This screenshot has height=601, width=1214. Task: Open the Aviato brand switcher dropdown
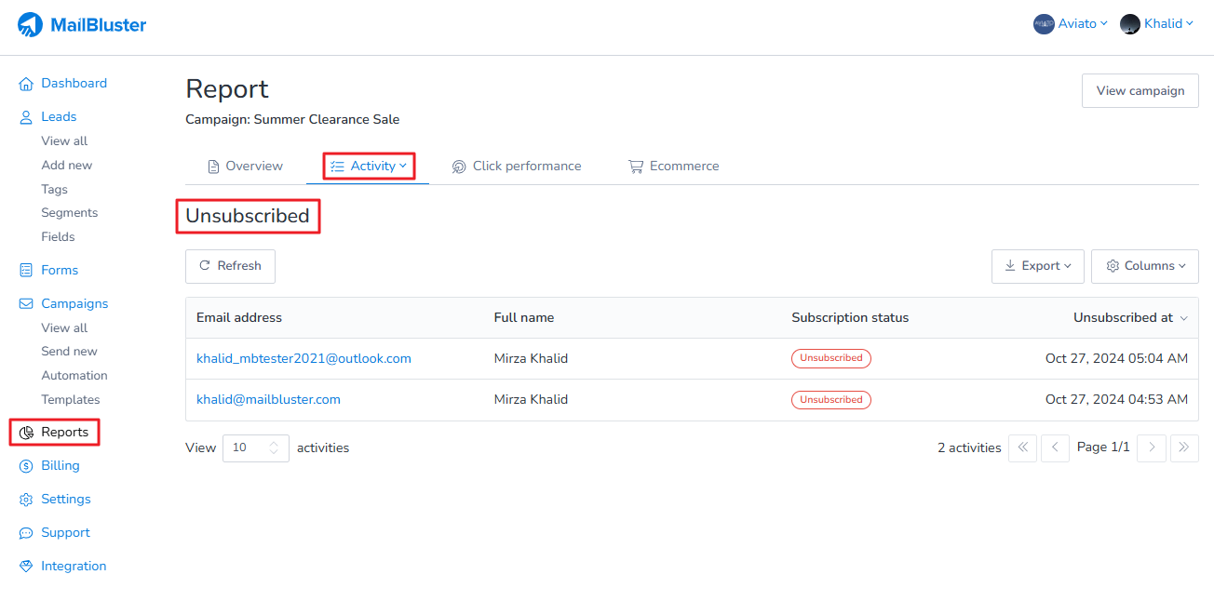click(1071, 24)
